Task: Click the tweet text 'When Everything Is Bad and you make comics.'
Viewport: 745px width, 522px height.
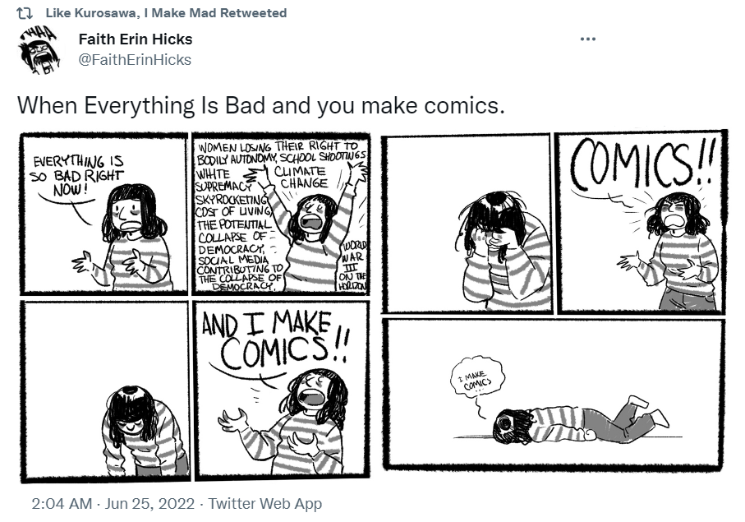Action: [261, 105]
